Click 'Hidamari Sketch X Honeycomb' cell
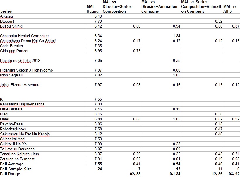240x177 pixels. coord(43,68)
